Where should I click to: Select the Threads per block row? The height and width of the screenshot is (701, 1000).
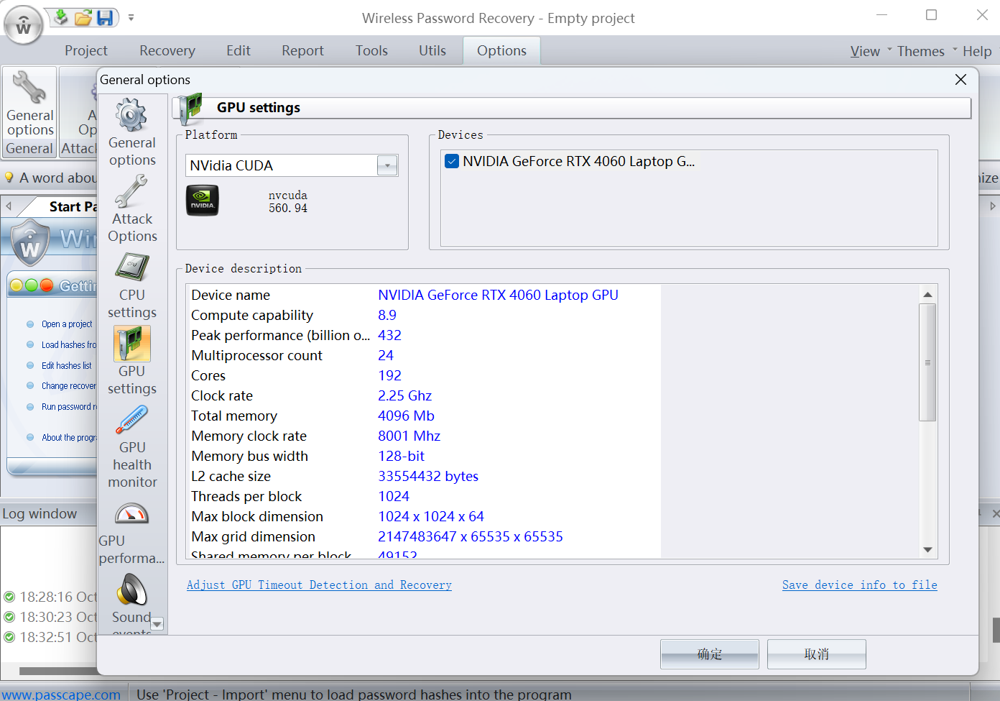[423, 496]
